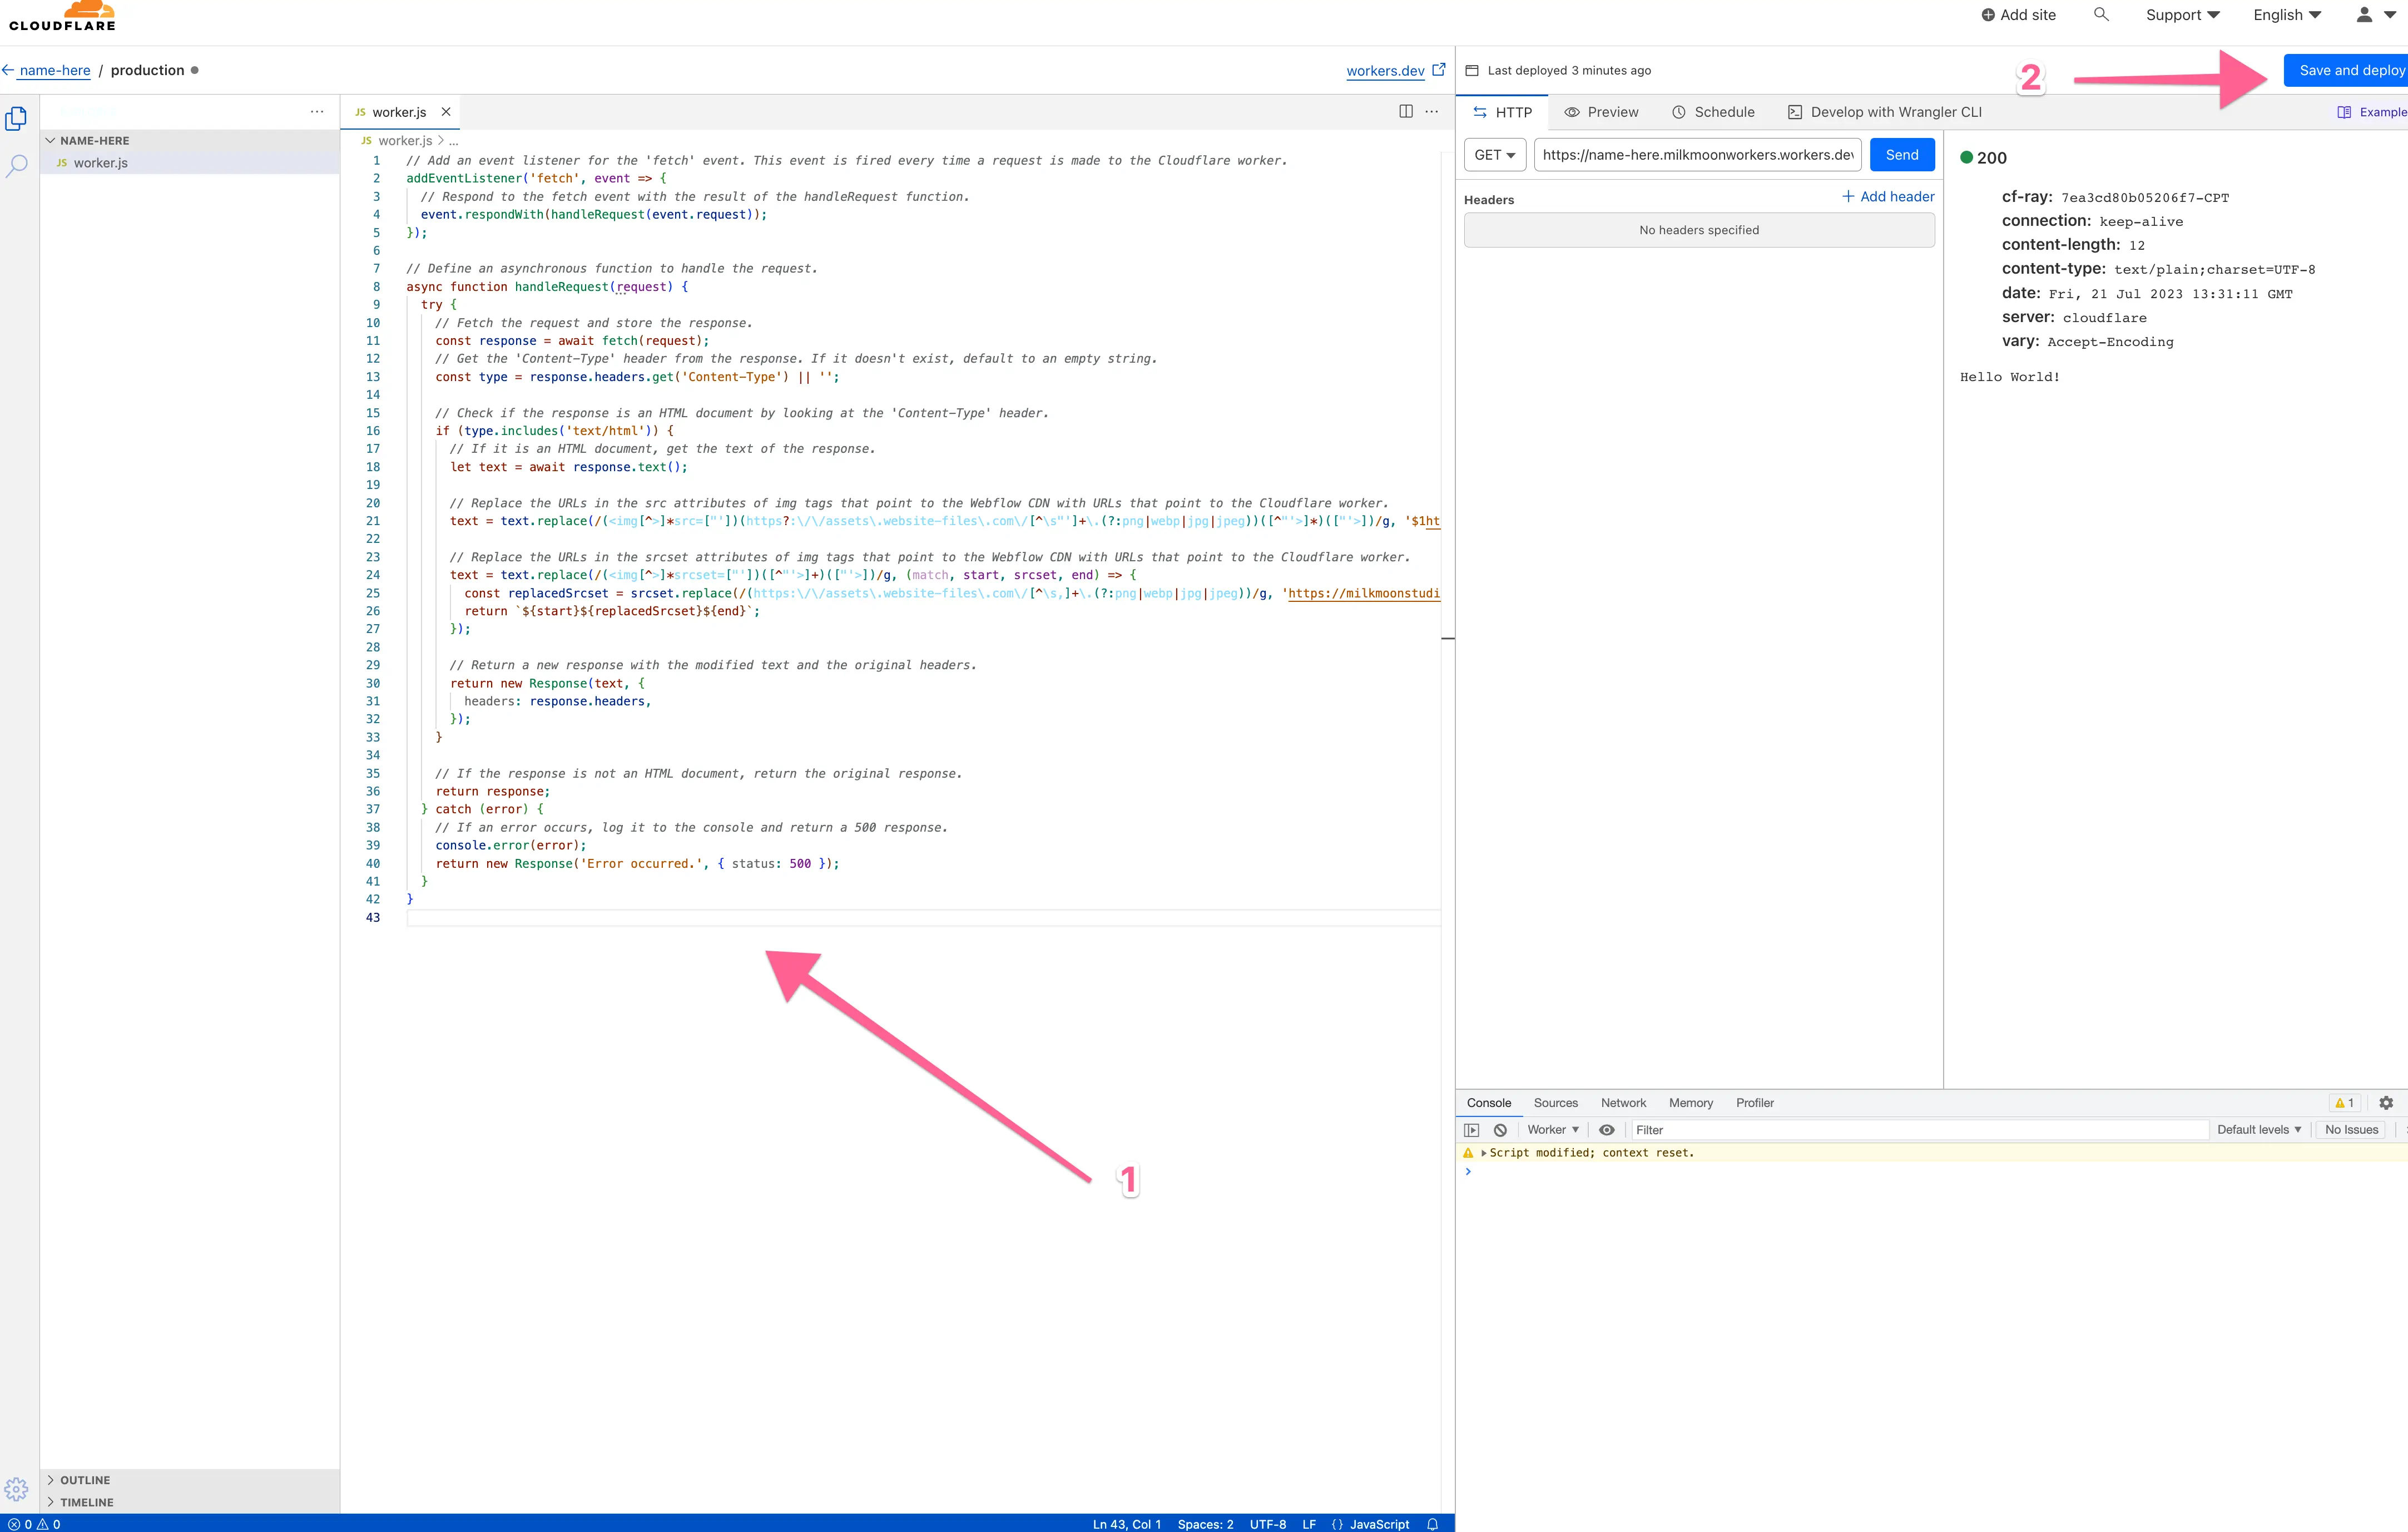Open the Explorer file panel icon
2408x1532 pixels.
coord(16,118)
